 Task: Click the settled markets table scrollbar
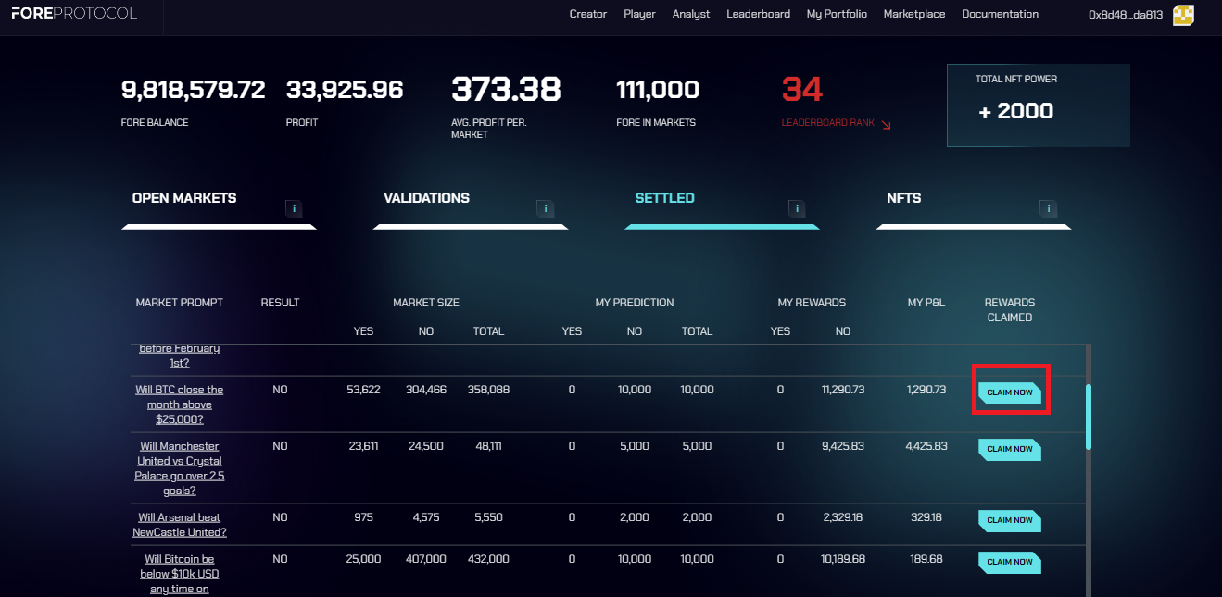pyautogui.click(x=1088, y=417)
